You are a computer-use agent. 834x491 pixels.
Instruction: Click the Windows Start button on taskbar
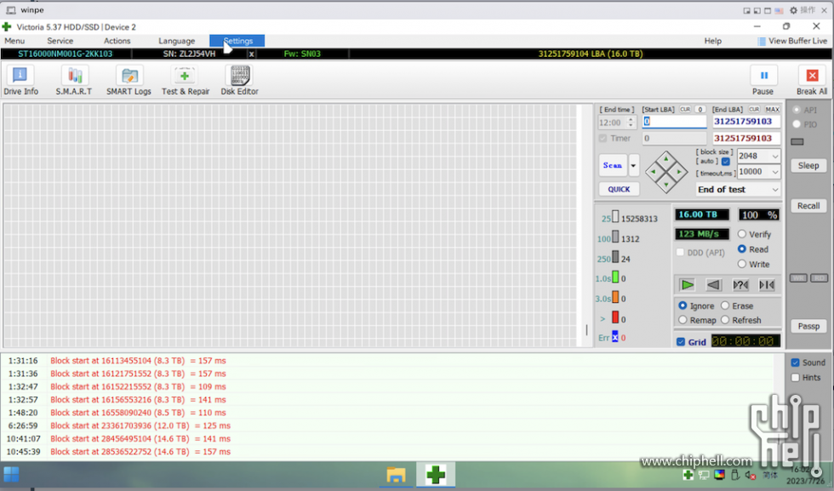[x=11, y=474]
